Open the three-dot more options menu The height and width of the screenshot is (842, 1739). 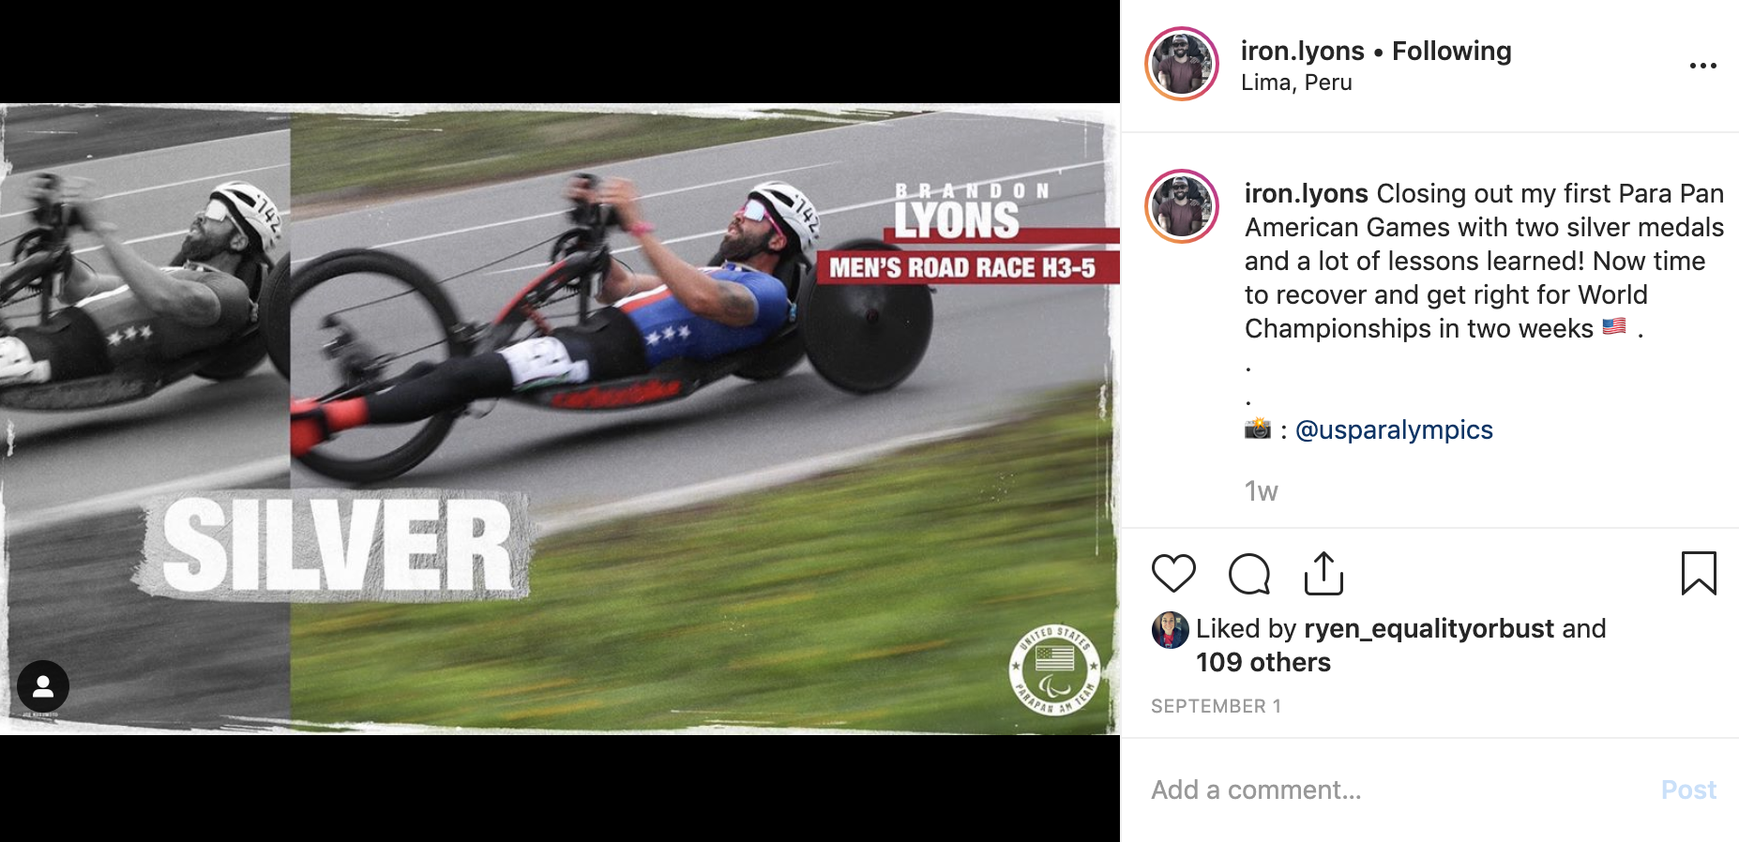pos(1703,66)
